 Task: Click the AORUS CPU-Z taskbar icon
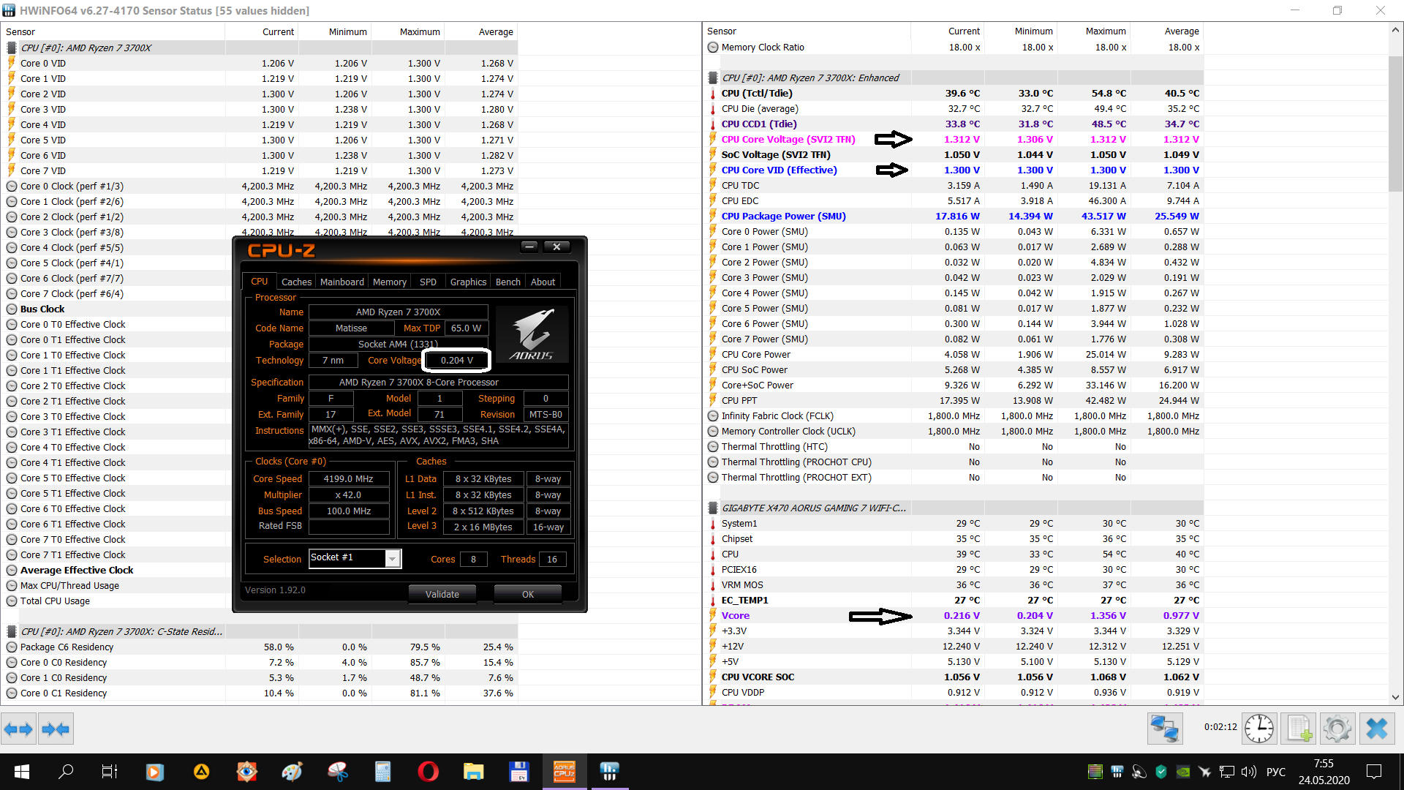coord(564,771)
